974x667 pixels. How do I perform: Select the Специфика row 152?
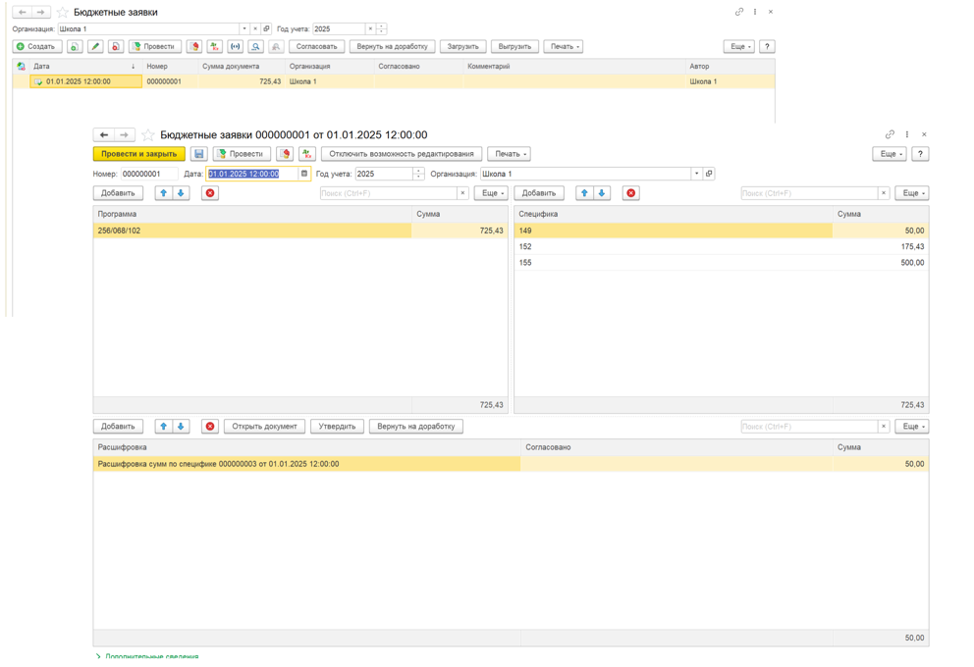pos(722,246)
